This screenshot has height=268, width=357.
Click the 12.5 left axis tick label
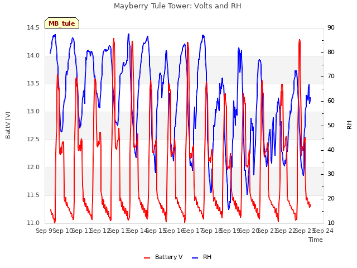33,139
